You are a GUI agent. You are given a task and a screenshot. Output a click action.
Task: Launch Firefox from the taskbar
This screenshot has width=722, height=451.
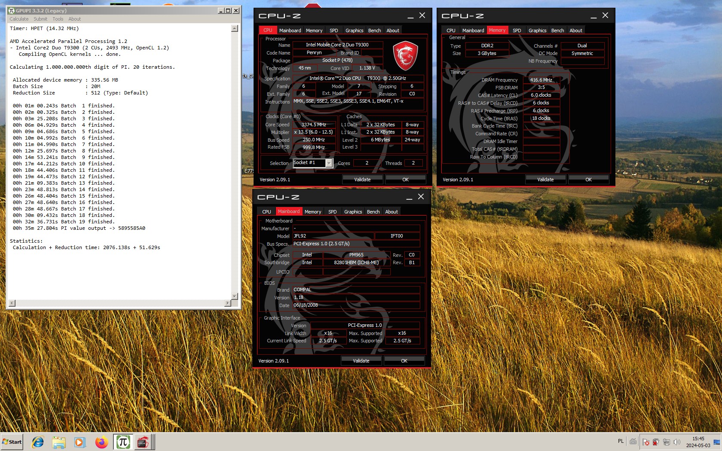[101, 442]
